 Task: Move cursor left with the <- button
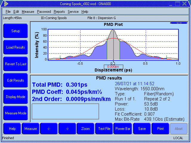tap(49, 129)
